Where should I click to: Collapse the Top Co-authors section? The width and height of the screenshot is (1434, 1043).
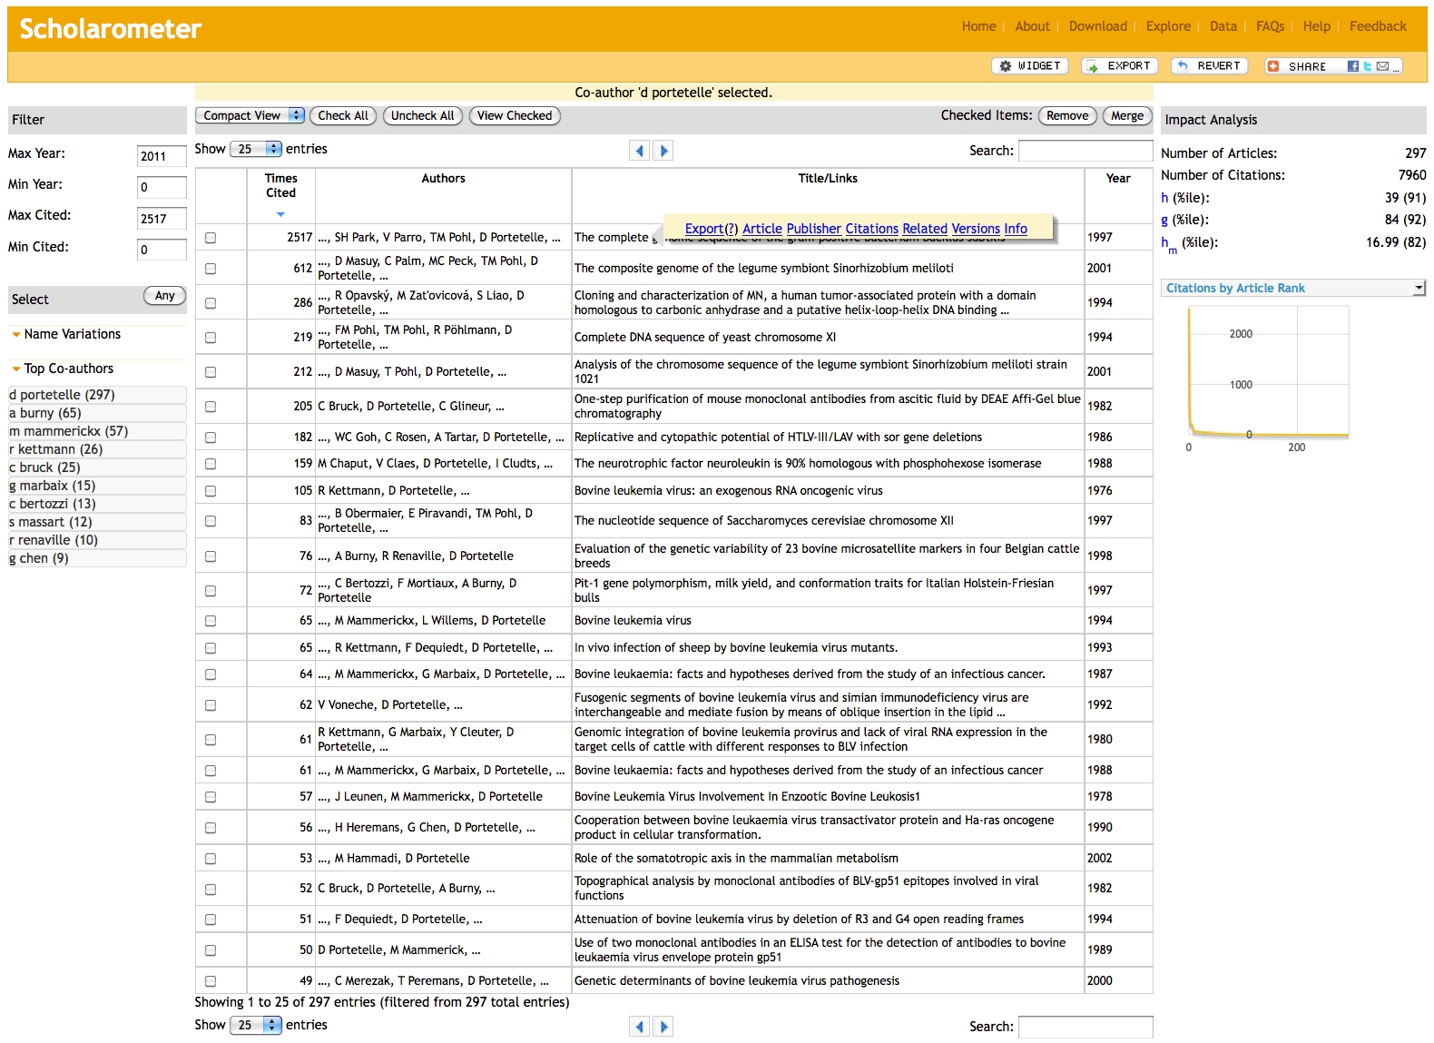click(16, 369)
